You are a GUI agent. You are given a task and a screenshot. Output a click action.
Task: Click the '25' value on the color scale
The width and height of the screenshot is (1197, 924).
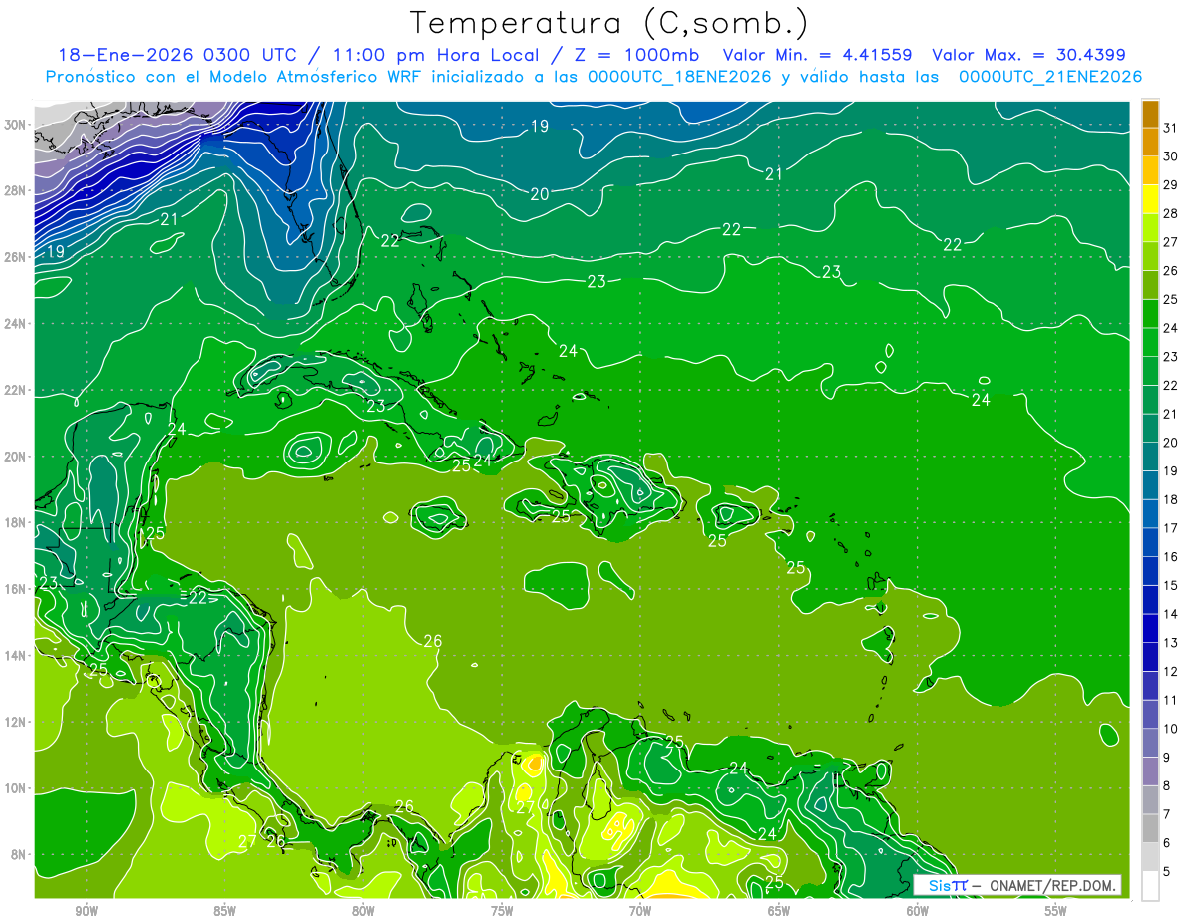pyautogui.click(x=1171, y=299)
